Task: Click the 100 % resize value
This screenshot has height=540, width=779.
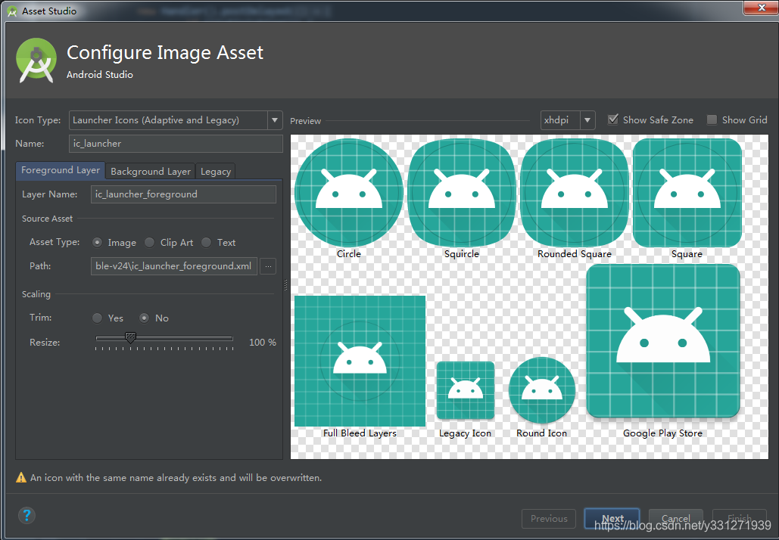Action: [x=263, y=343]
